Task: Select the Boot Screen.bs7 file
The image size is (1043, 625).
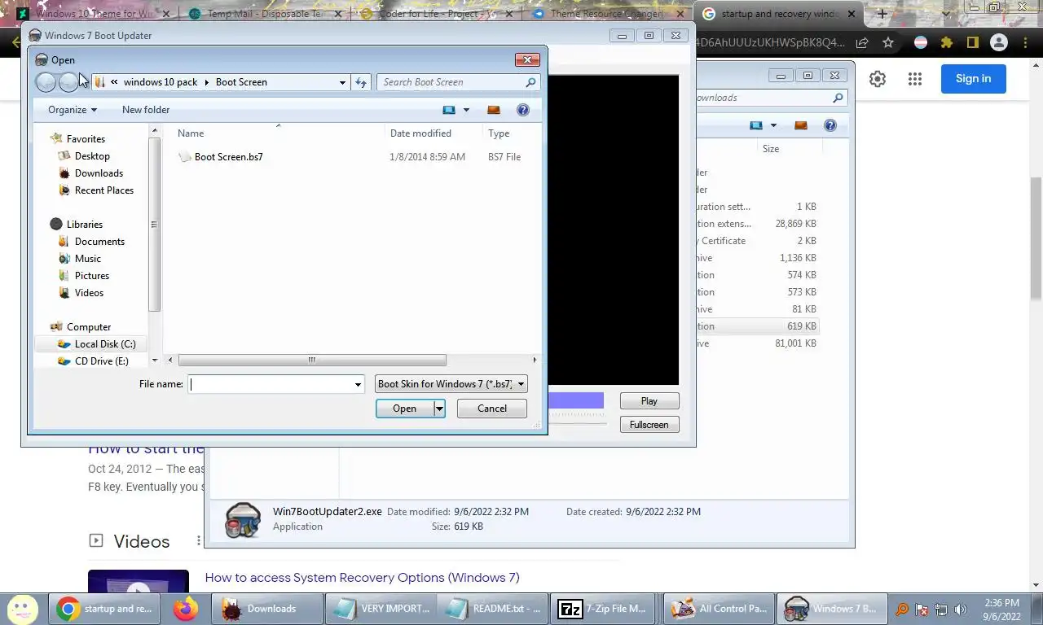Action: (x=228, y=156)
